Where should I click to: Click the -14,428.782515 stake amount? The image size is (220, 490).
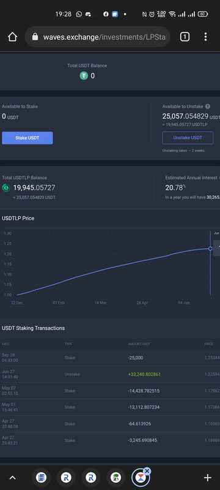(144, 391)
